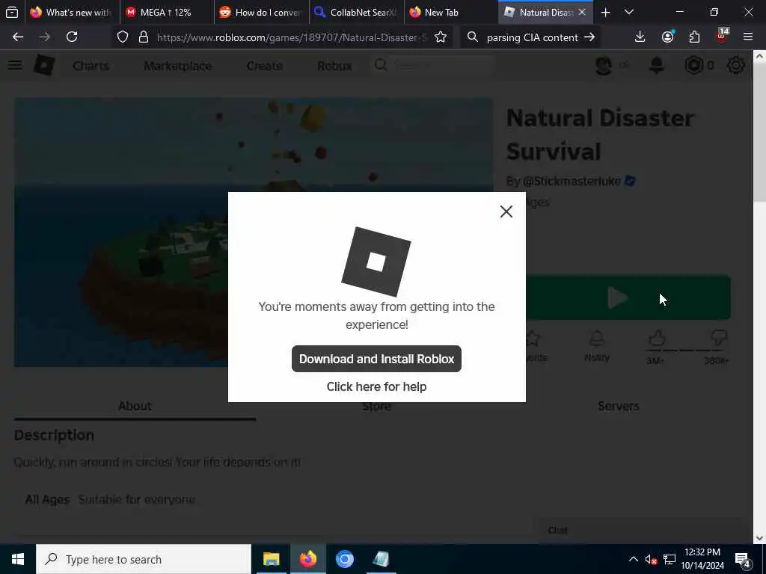This screenshot has height=574, width=766.
Task: Click the Notify bell for this game
Action: (x=596, y=345)
